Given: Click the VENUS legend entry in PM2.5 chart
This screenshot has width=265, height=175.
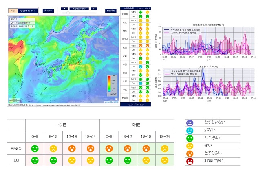Looking at the screenshot, I should point(183,33).
